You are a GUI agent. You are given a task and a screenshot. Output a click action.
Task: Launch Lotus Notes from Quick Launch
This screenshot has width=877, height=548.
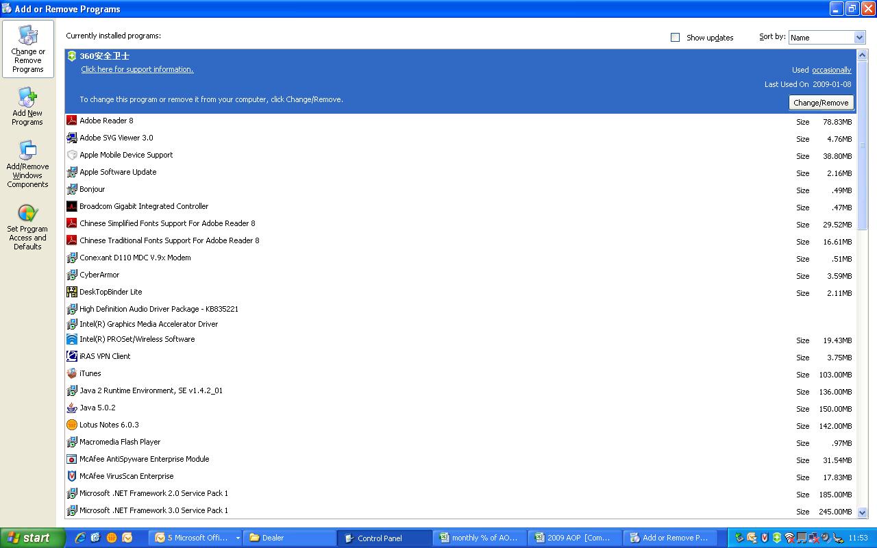(111, 538)
